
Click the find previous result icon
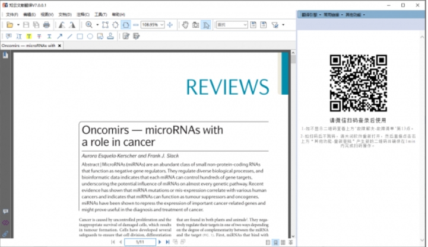253,25
